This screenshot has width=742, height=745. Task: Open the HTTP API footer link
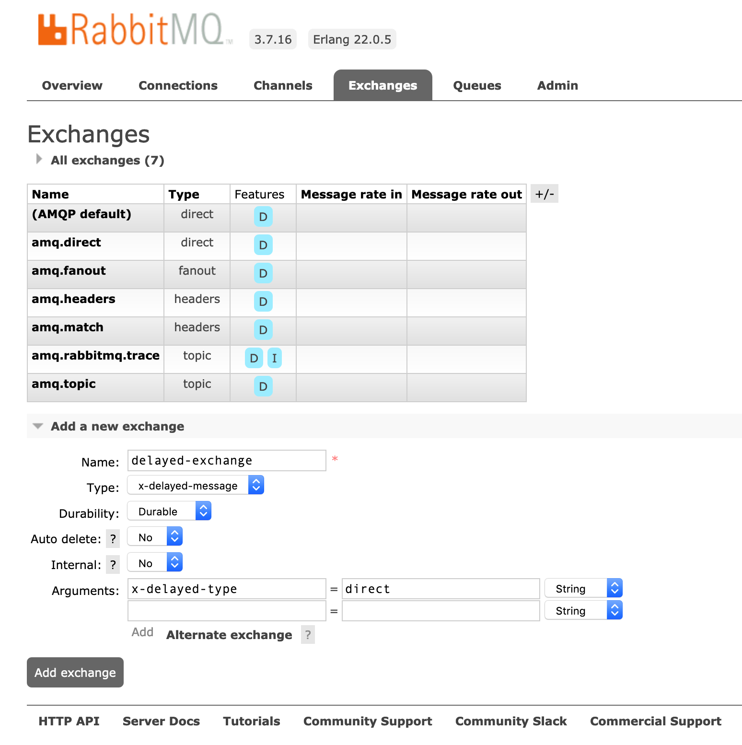(x=69, y=721)
